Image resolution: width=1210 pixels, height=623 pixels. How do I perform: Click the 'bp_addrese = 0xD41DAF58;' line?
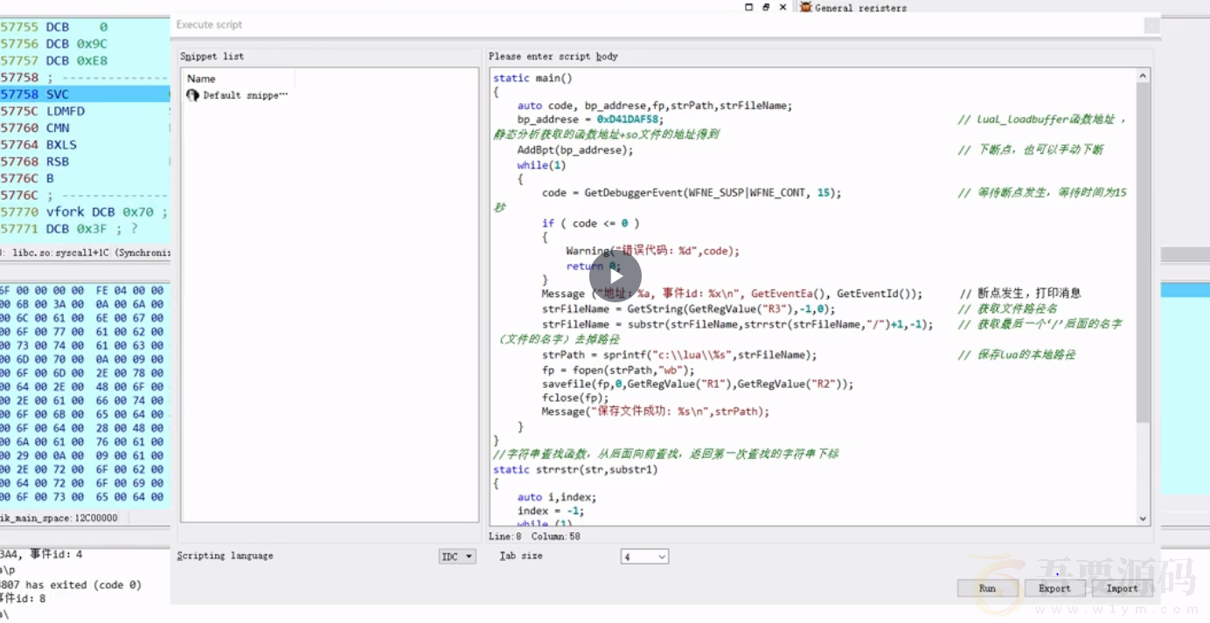coord(590,120)
